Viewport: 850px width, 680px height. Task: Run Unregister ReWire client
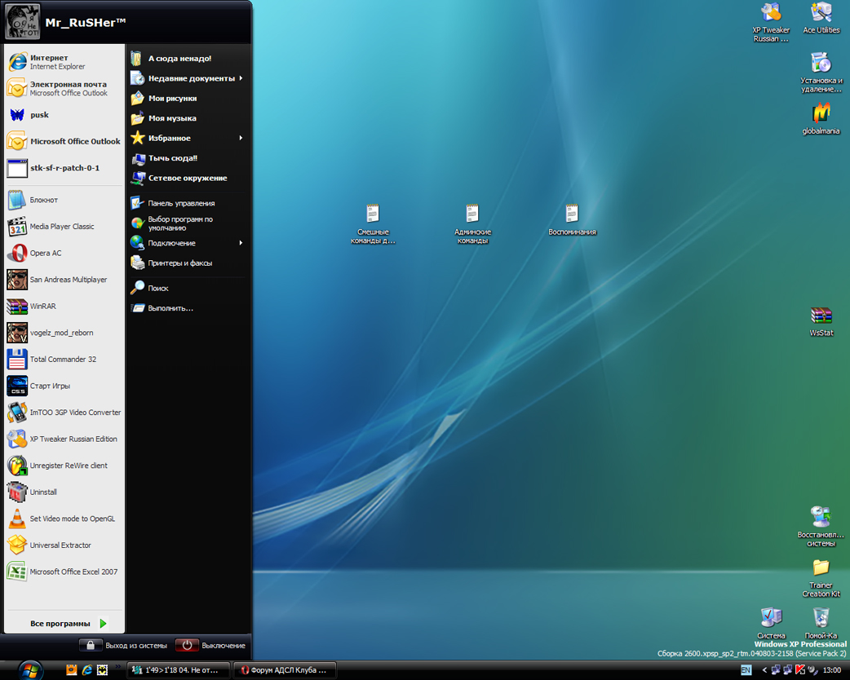click(64, 466)
